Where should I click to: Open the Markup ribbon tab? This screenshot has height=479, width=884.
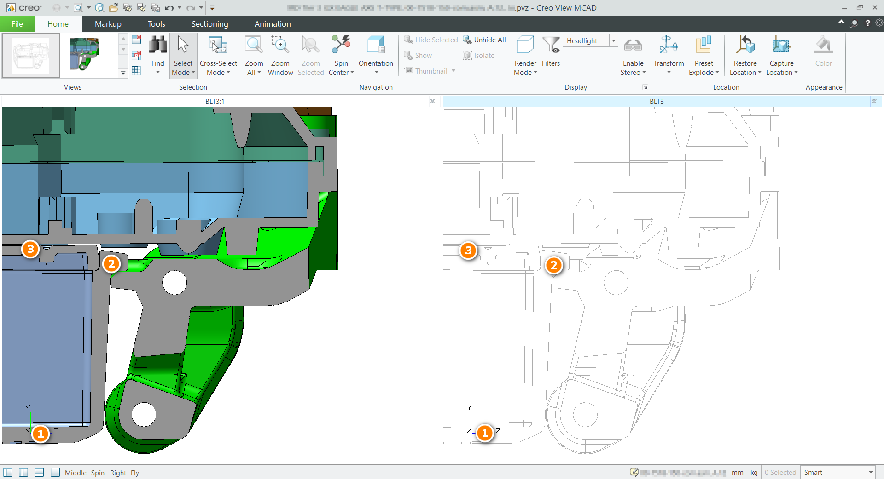(108, 23)
